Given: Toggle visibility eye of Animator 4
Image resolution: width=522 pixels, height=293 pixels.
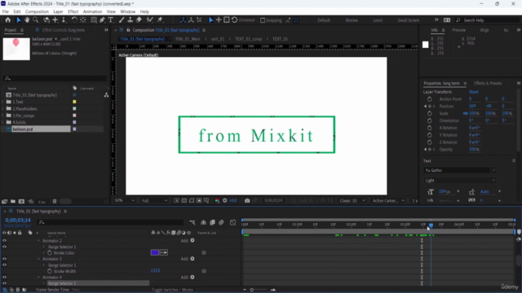Looking at the screenshot, I should 4,277.
